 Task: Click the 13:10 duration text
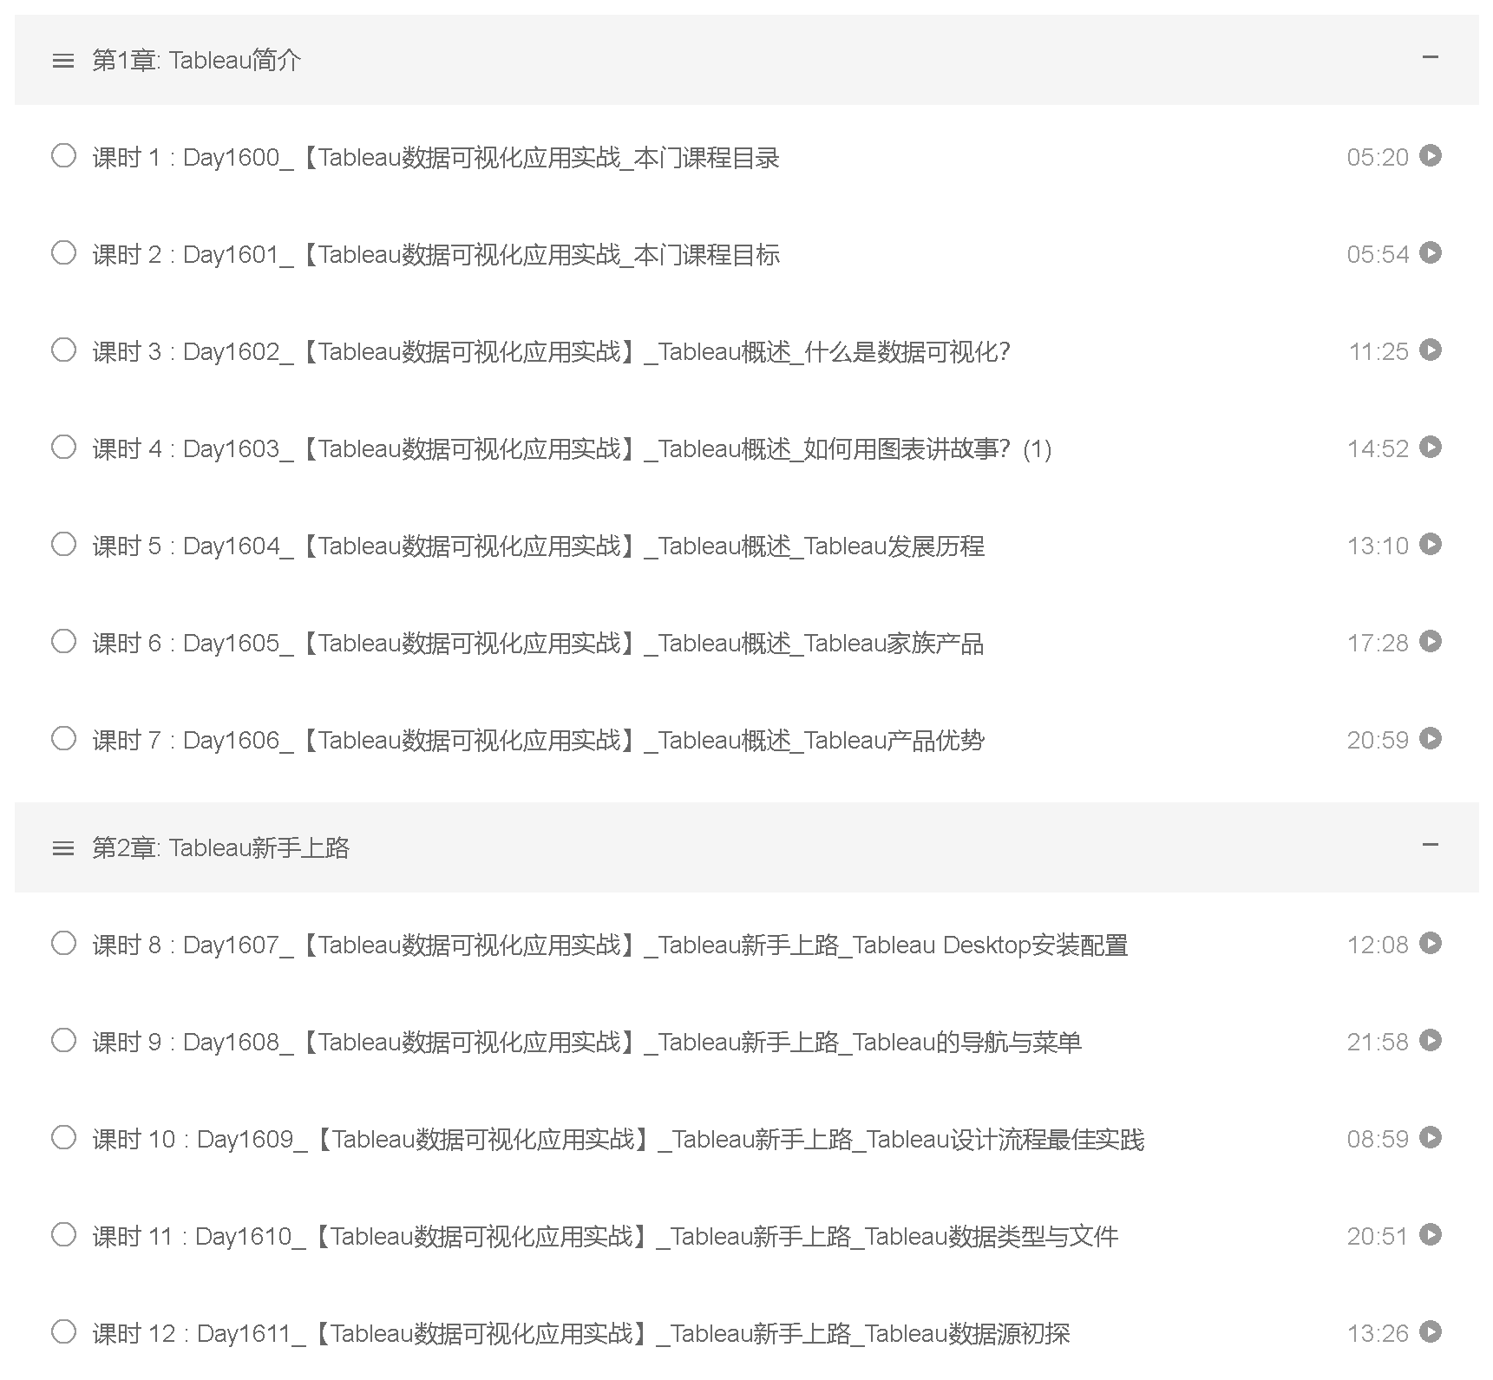point(1378,546)
